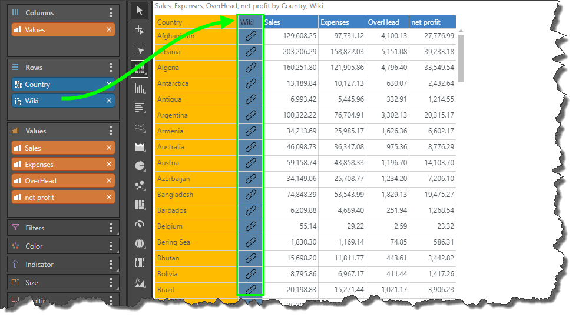Click the Expenses column header
Viewport: 579px width, 321px height.
pos(342,22)
